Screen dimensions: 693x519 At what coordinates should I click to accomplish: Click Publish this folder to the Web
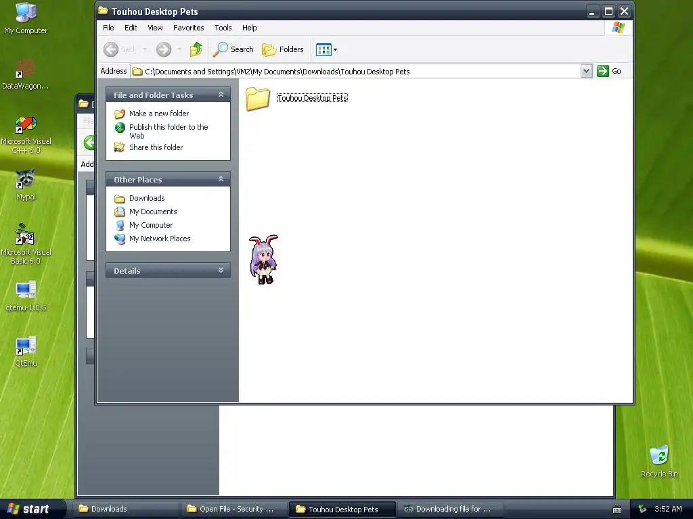[169, 131]
